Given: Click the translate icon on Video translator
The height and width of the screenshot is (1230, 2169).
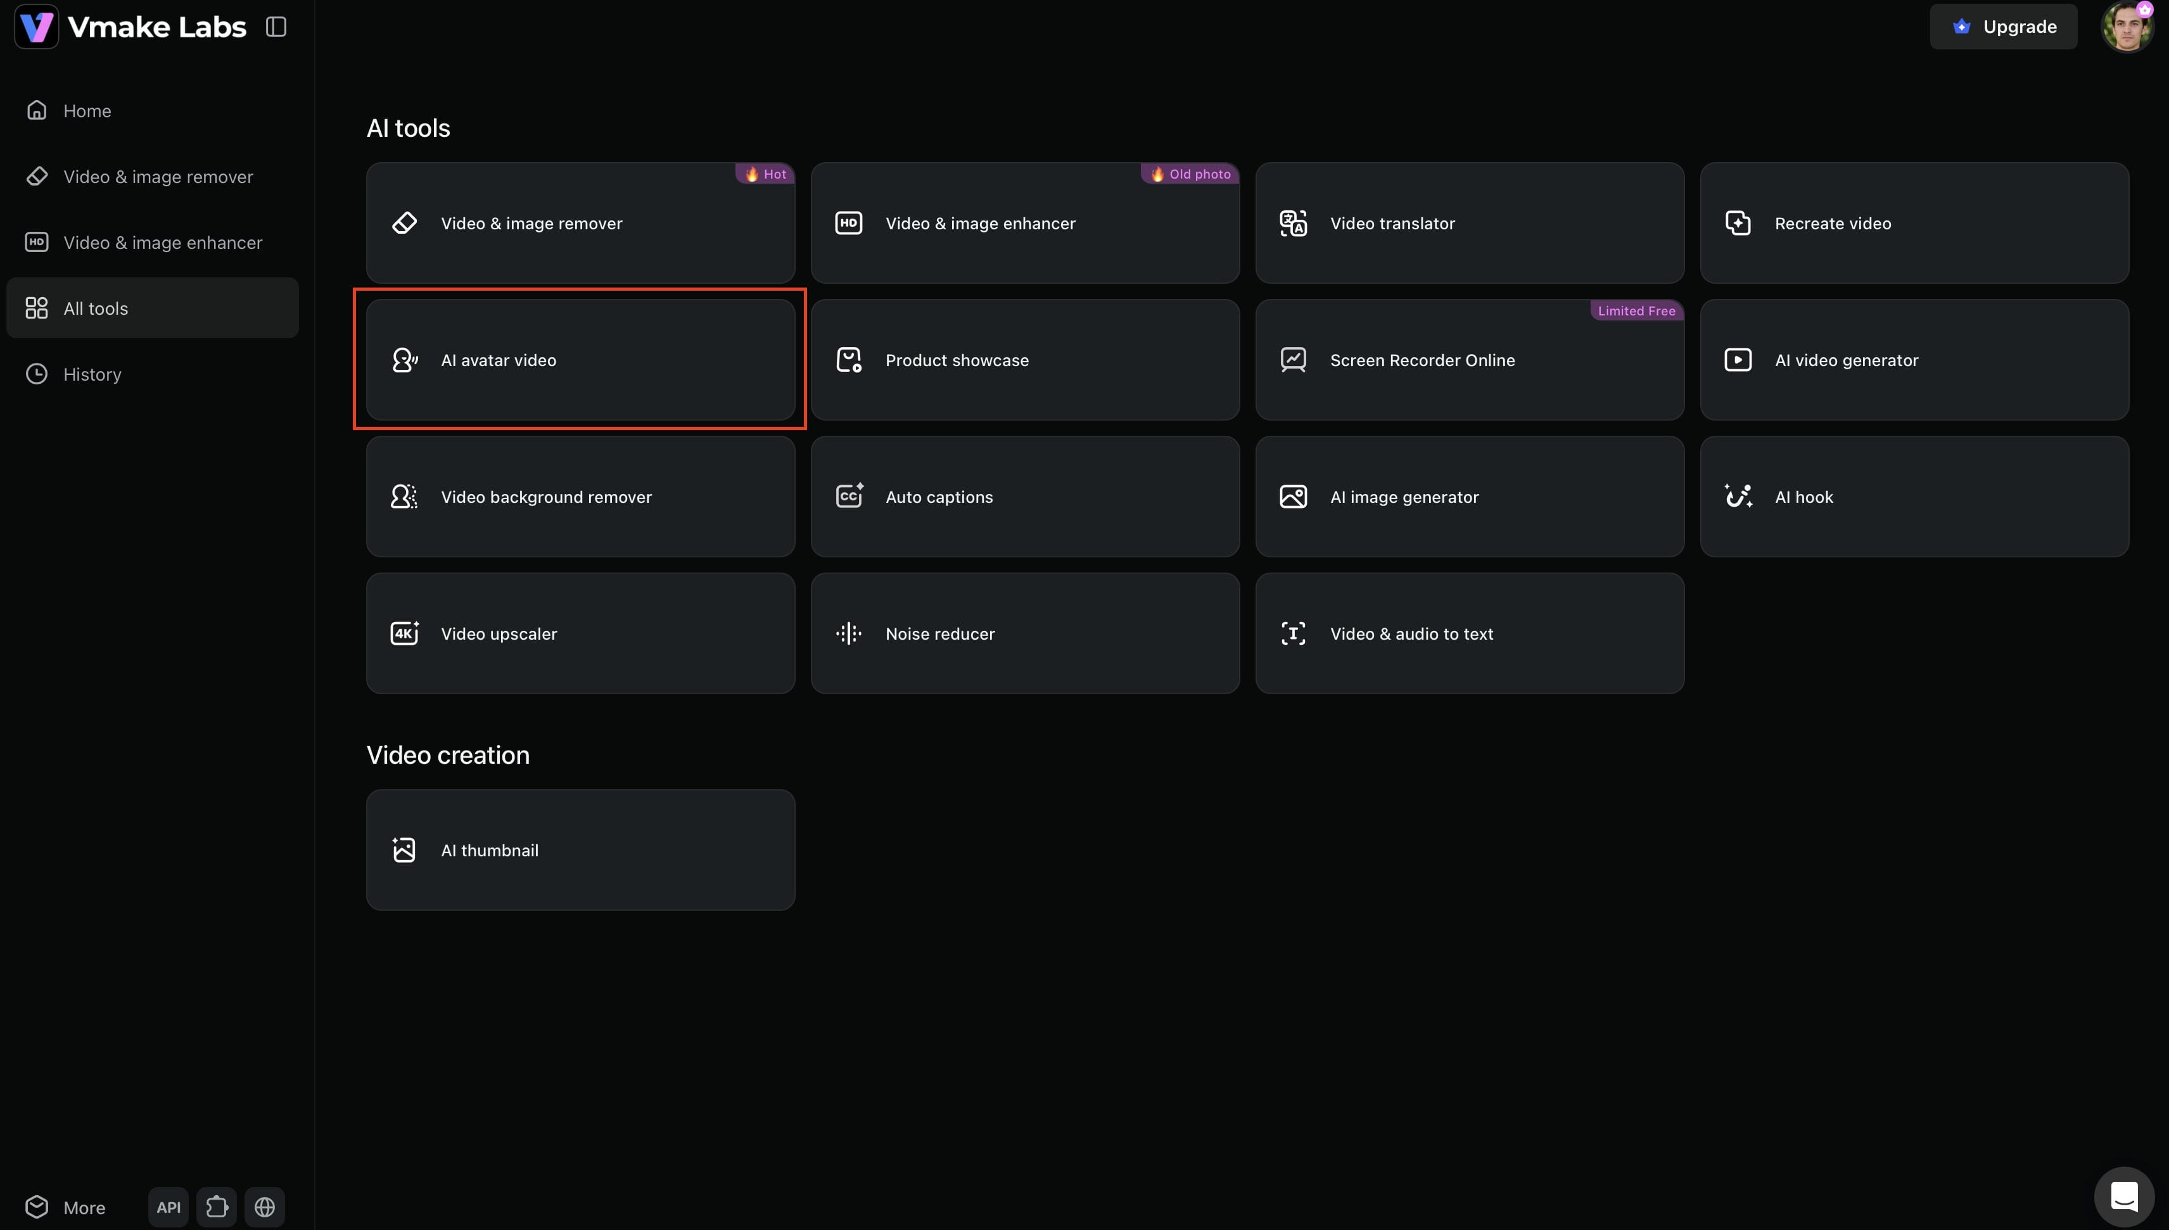Looking at the screenshot, I should [x=1293, y=223].
